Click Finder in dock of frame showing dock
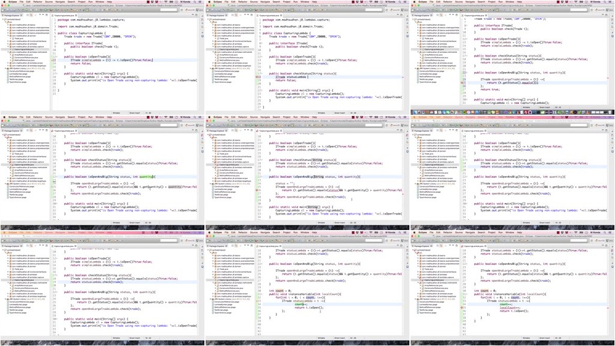 click(415, 112)
